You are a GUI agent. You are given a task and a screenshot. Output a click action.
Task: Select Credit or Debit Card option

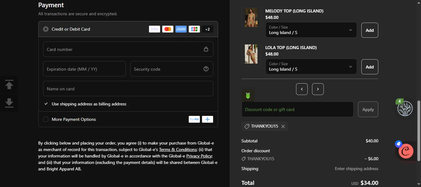(46, 29)
